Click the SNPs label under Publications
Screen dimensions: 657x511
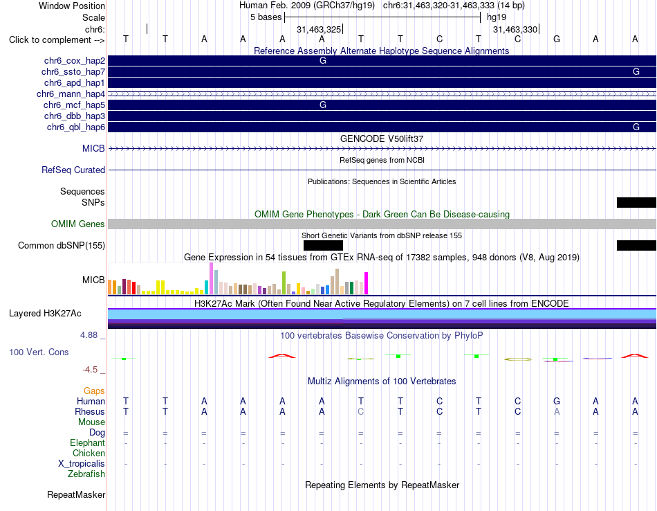pyautogui.click(x=93, y=202)
